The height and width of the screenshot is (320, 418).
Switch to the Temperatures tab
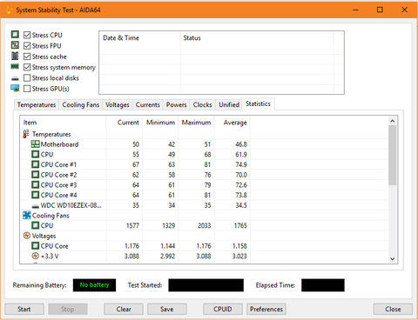pyautogui.click(x=37, y=104)
